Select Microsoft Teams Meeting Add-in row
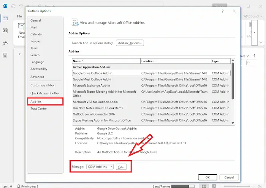Viewport: 266px width, 188px height. click(x=151, y=93)
